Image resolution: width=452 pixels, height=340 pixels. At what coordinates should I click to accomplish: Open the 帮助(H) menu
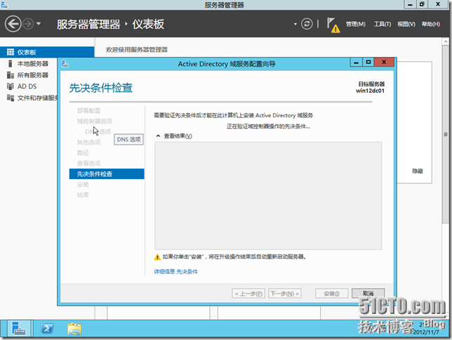pyautogui.click(x=431, y=24)
